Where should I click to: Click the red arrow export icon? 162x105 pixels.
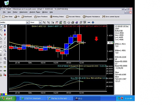pyautogui.click(x=5, y=75)
